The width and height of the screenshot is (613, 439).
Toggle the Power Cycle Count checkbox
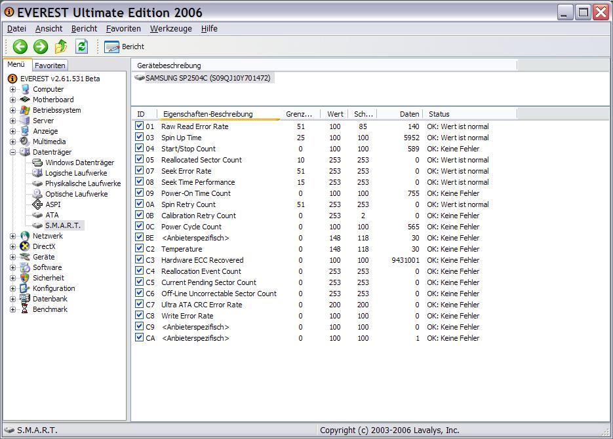click(139, 226)
